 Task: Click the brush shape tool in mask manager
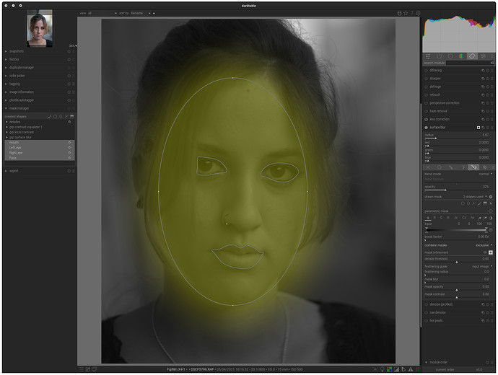(50, 116)
